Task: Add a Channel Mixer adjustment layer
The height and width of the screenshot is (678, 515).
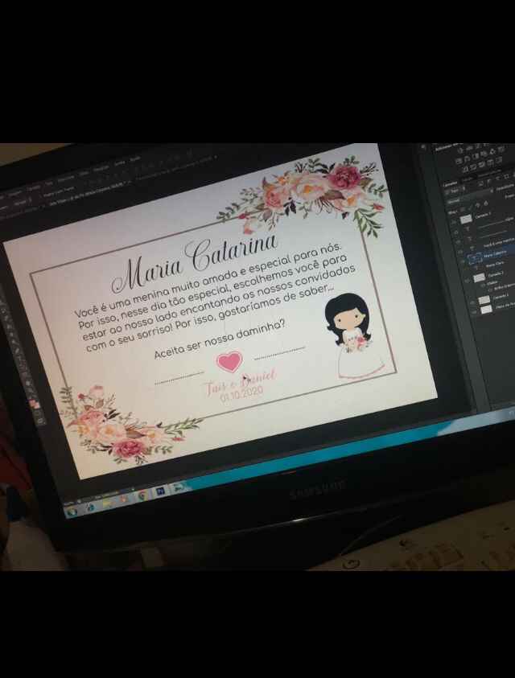Action: coord(492,151)
